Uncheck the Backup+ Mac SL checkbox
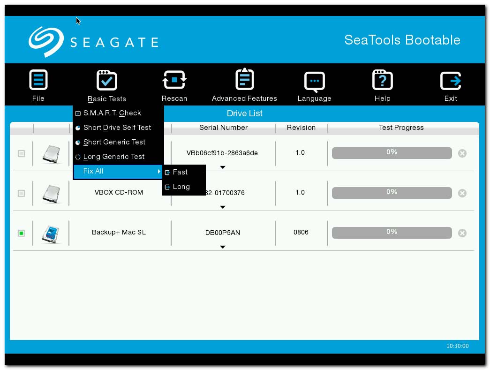This screenshot has width=490, height=370. tap(21, 233)
